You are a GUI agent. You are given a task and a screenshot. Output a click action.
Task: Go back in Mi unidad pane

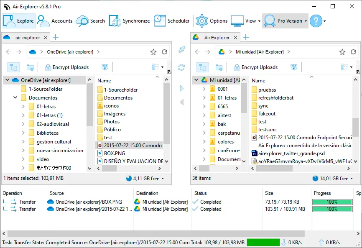197,52
